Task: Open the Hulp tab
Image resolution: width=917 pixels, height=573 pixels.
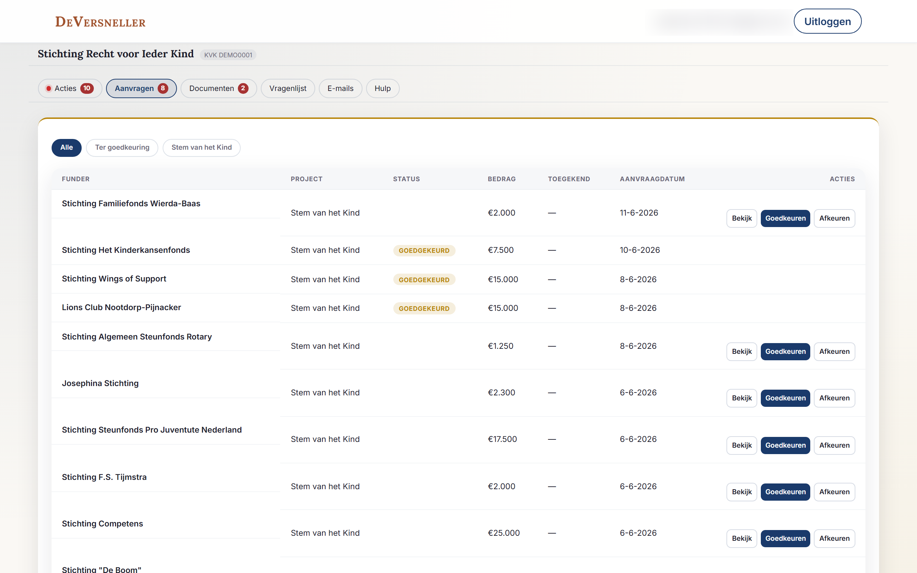Action: (x=382, y=88)
